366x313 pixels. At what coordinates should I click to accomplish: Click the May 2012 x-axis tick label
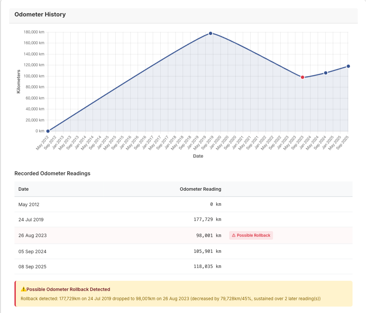pos(42,143)
